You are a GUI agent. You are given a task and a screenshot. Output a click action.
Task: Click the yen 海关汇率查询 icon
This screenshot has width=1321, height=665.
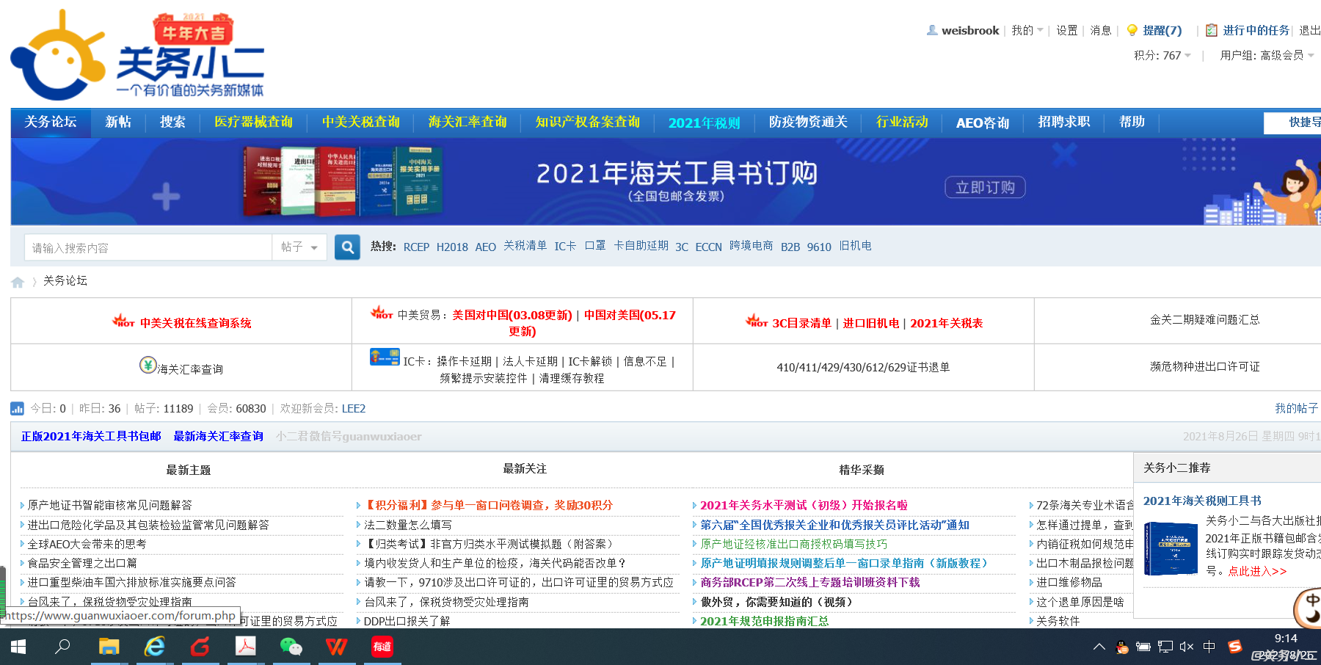coord(148,365)
